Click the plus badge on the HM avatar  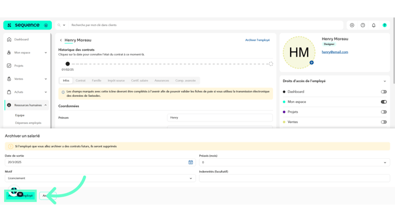(312, 63)
